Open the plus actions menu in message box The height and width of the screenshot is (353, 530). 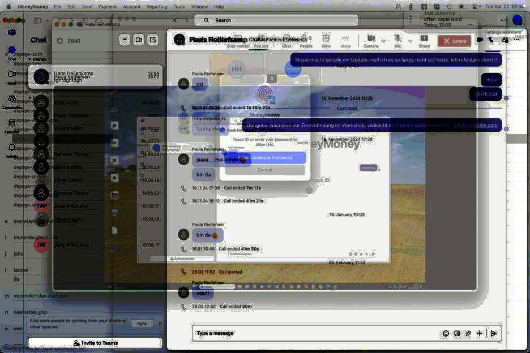(479, 333)
